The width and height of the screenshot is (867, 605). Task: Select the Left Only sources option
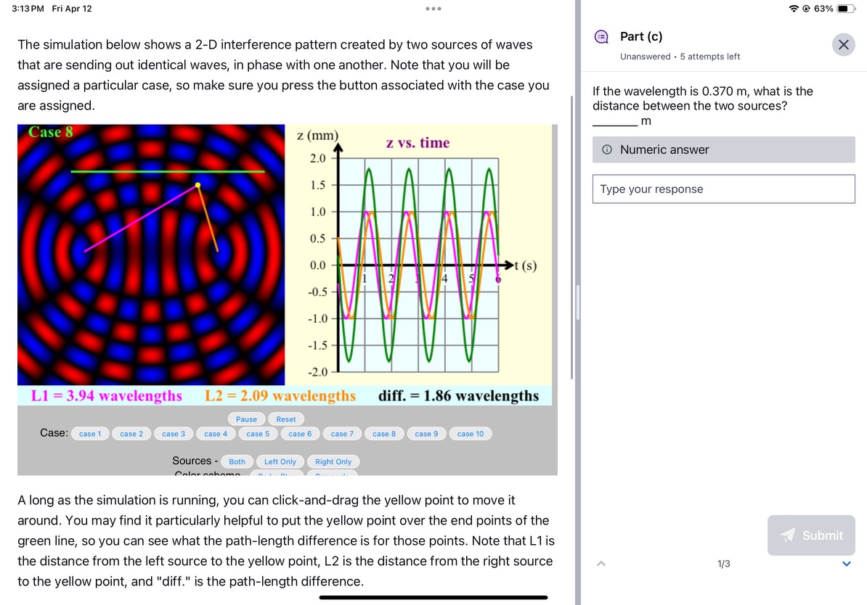pyautogui.click(x=280, y=461)
